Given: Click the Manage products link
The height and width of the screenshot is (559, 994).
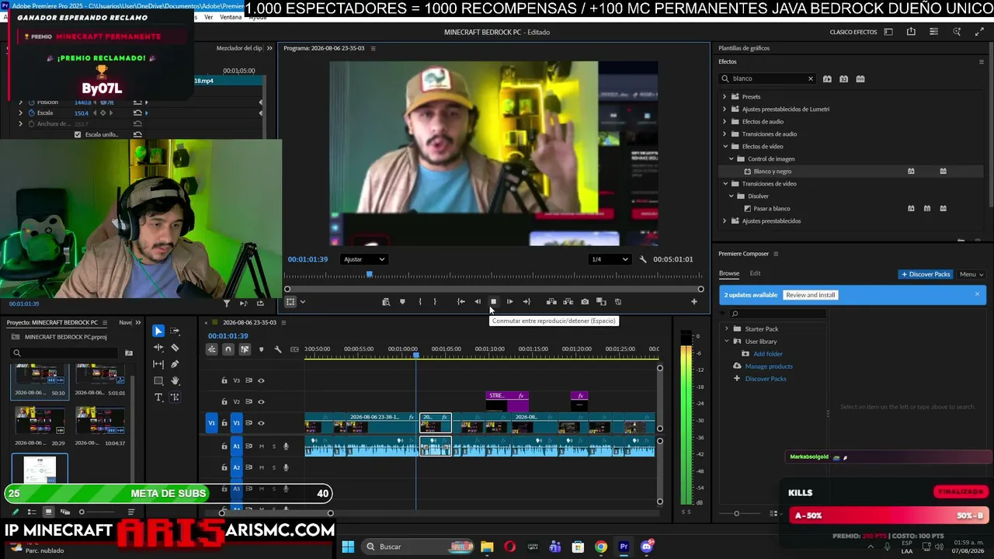Looking at the screenshot, I should click(769, 366).
